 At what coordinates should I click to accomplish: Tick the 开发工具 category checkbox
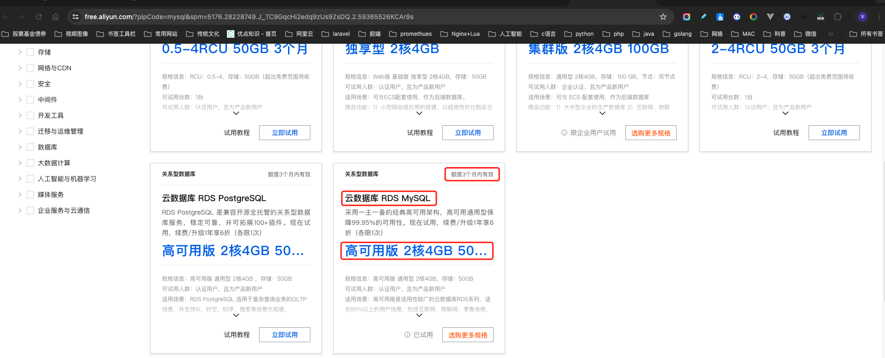click(x=30, y=115)
